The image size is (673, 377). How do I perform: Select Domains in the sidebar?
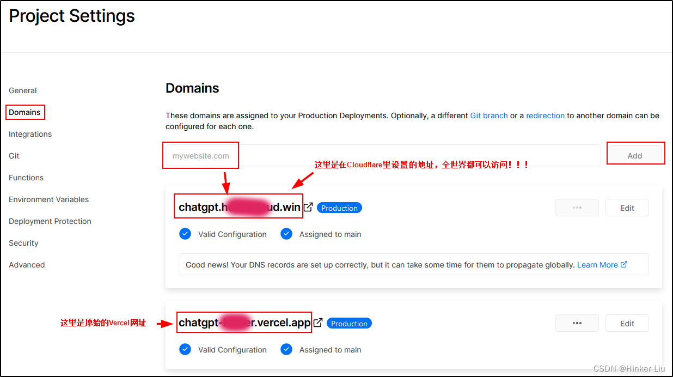tap(25, 112)
